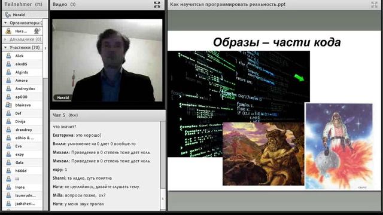
Task: Click the user icon beside Izumrudn...
Action: click(x=8, y=195)
